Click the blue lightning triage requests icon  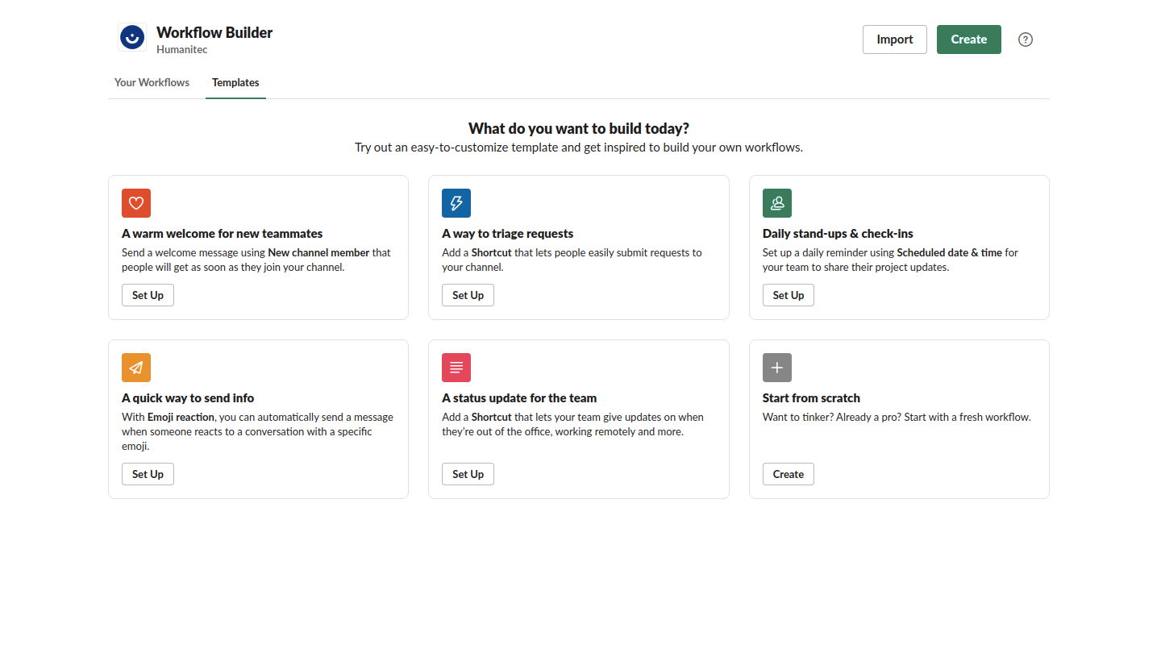456,203
